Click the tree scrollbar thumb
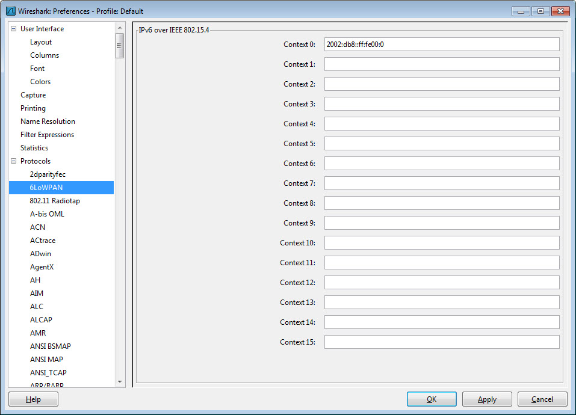Image resolution: width=576 pixels, height=415 pixels. coord(120,46)
